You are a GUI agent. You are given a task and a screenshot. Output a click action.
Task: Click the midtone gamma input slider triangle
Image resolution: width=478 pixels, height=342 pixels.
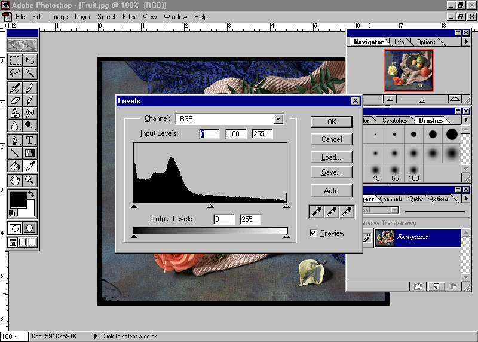point(210,206)
